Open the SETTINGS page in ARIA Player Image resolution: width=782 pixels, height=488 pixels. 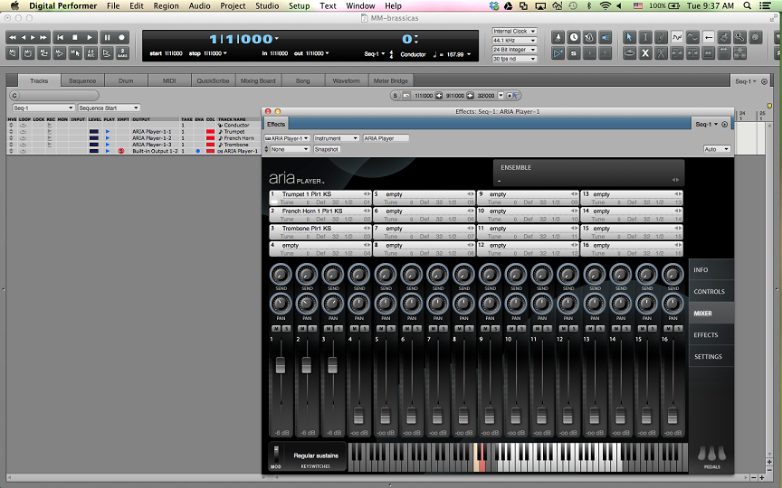coord(711,357)
